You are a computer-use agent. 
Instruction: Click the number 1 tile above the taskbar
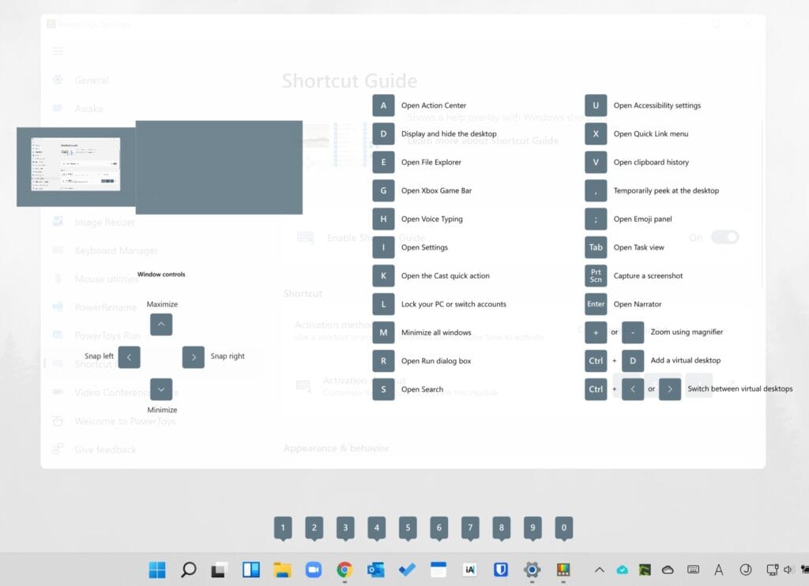pyautogui.click(x=283, y=528)
